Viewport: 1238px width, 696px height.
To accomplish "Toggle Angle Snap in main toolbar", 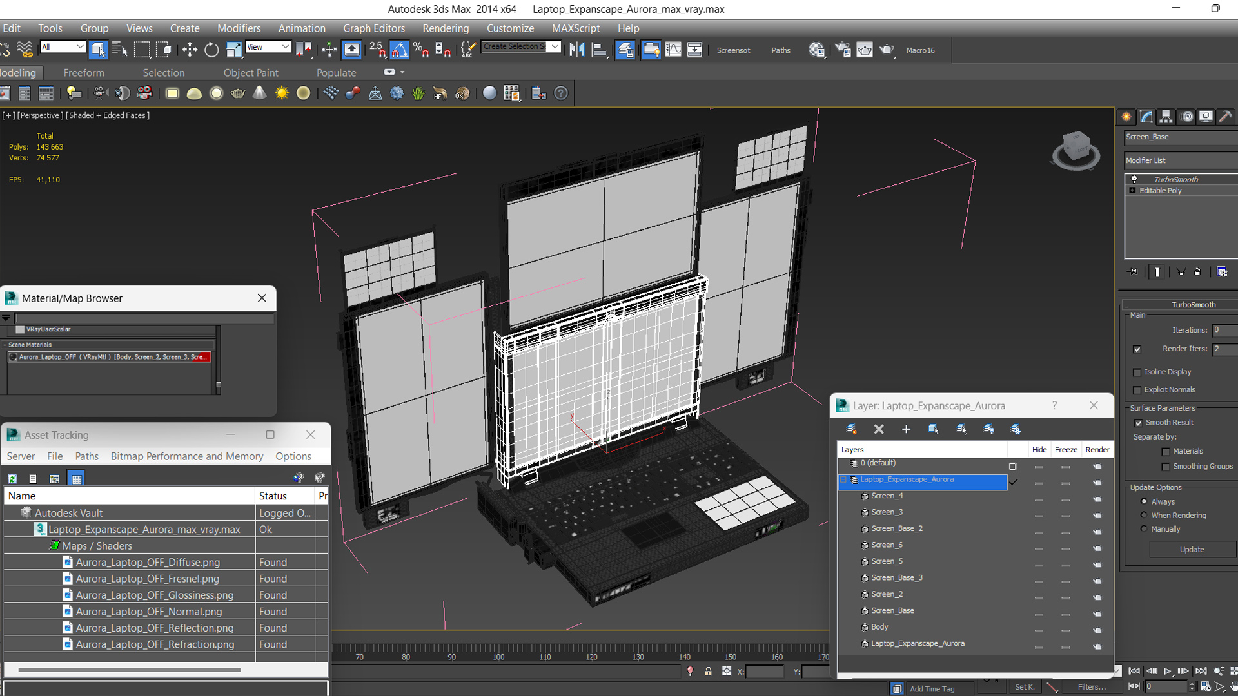I will coord(399,50).
